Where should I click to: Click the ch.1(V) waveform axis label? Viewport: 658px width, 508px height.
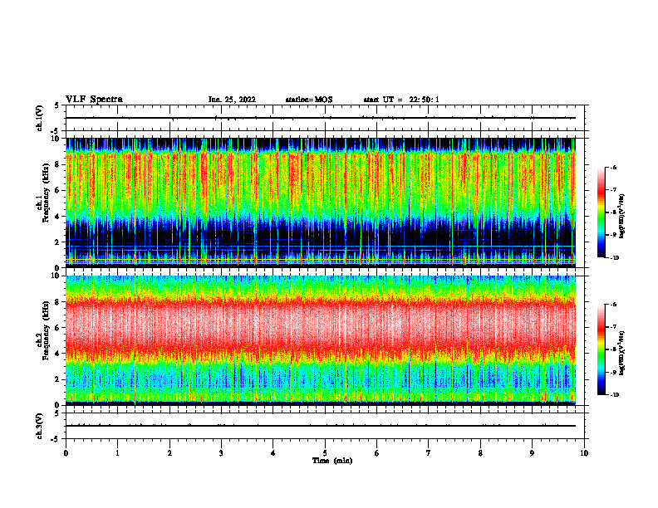click(x=40, y=118)
